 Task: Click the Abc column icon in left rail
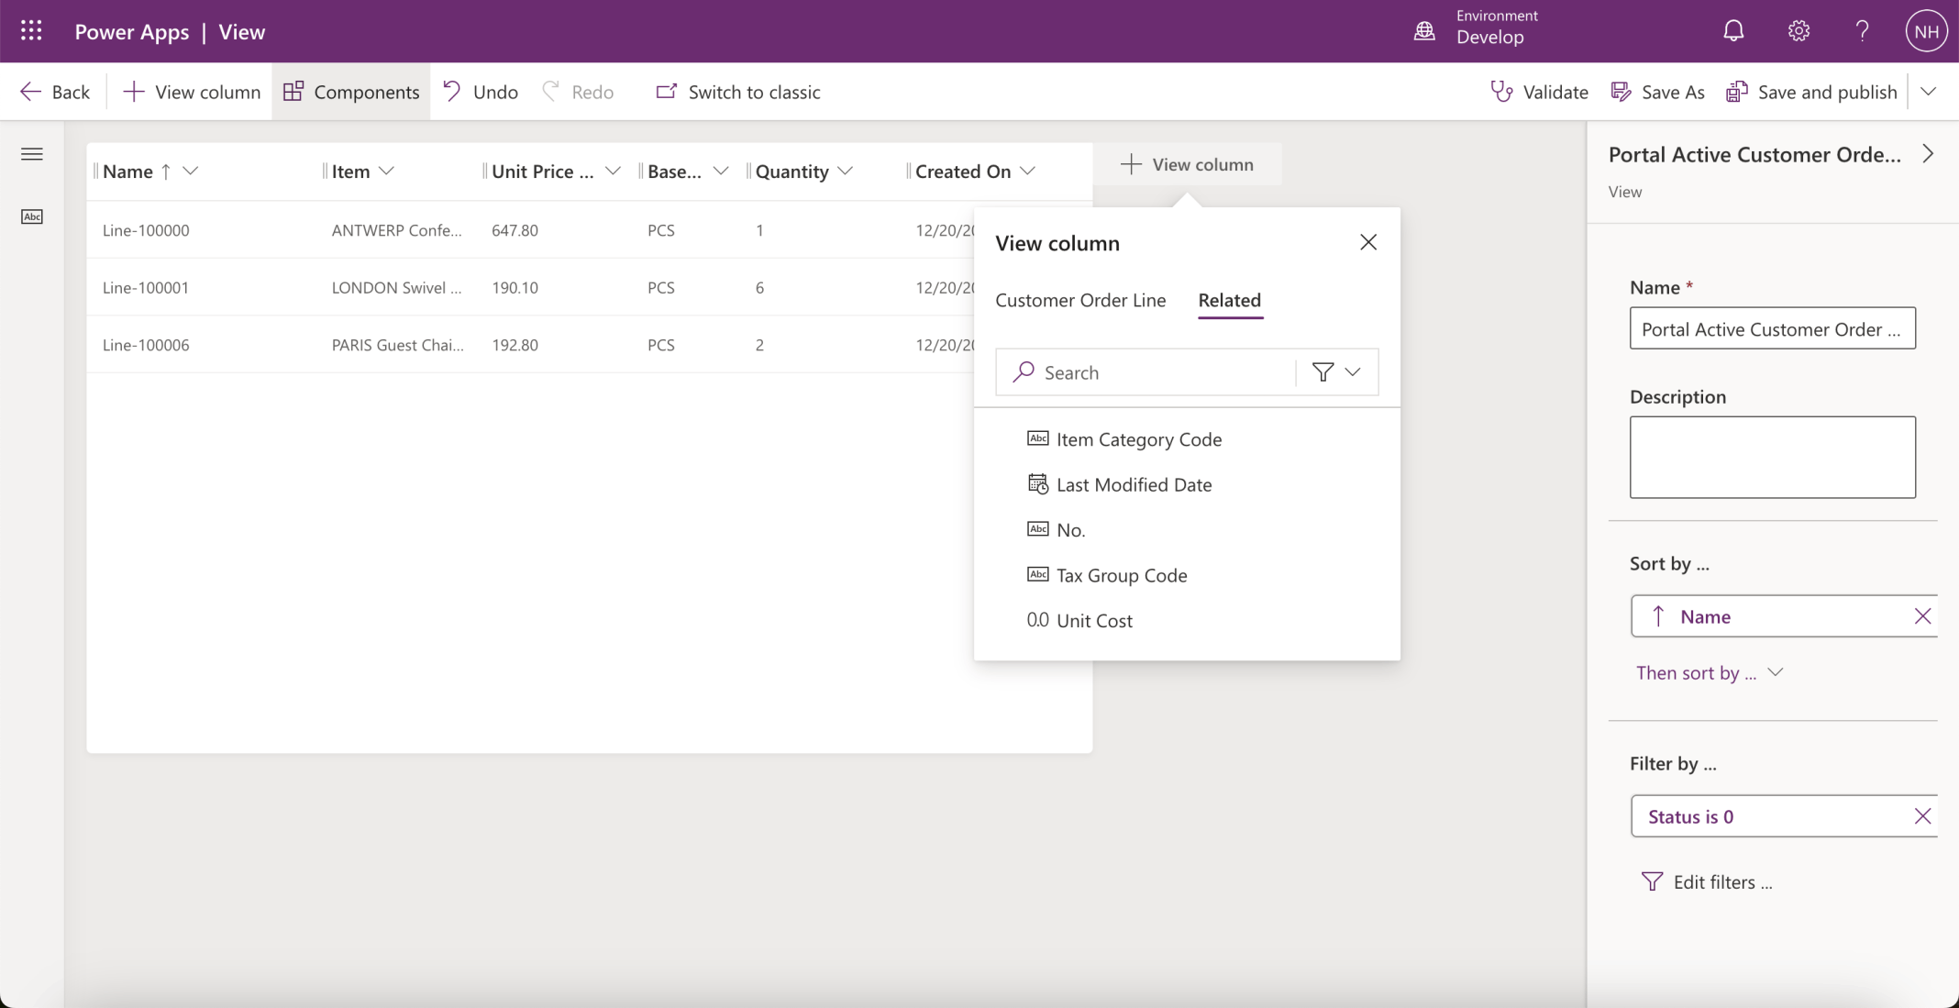(x=32, y=216)
